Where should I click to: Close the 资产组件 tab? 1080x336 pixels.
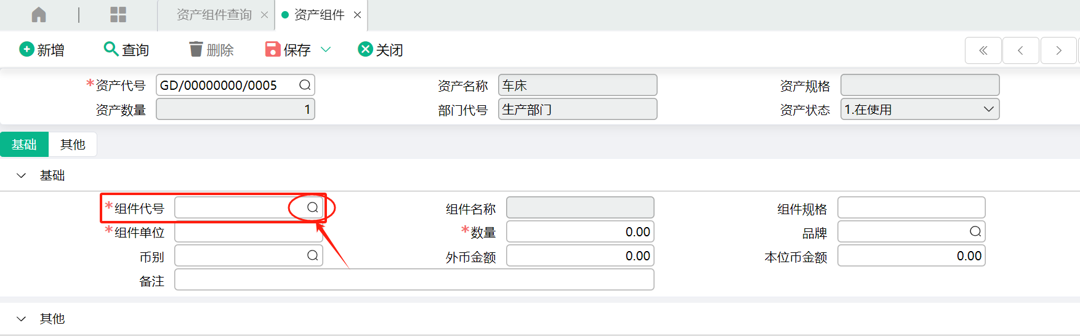357,15
